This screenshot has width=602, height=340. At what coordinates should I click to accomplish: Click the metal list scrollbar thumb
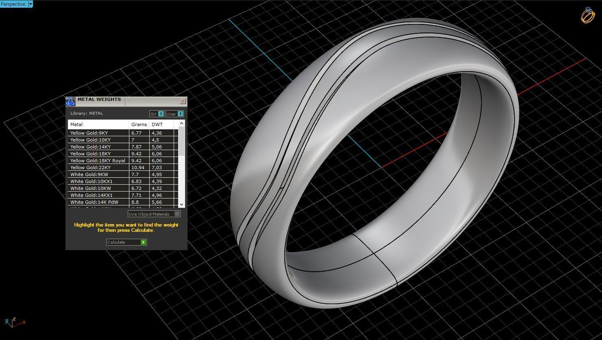(x=181, y=141)
